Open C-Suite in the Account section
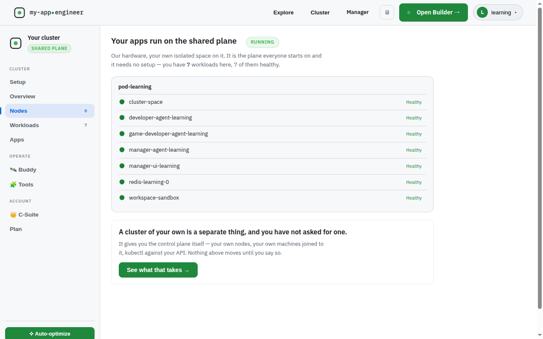This screenshot has width=543, height=339. [50, 214]
